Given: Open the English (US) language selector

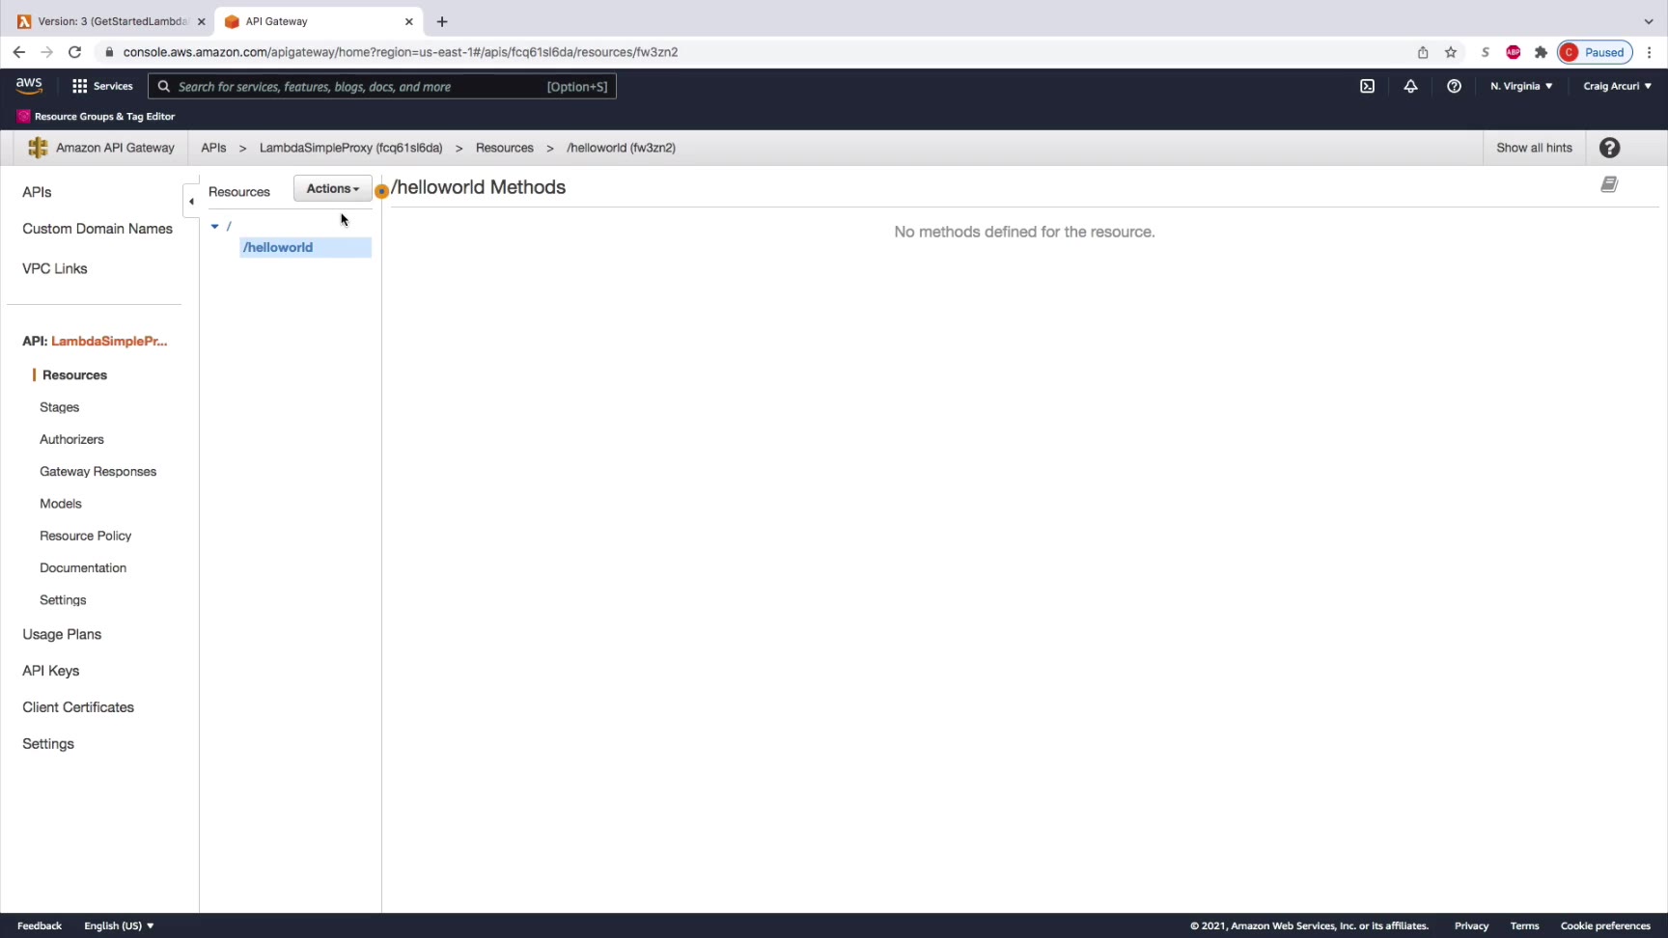Looking at the screenshot, I should 119,925.
